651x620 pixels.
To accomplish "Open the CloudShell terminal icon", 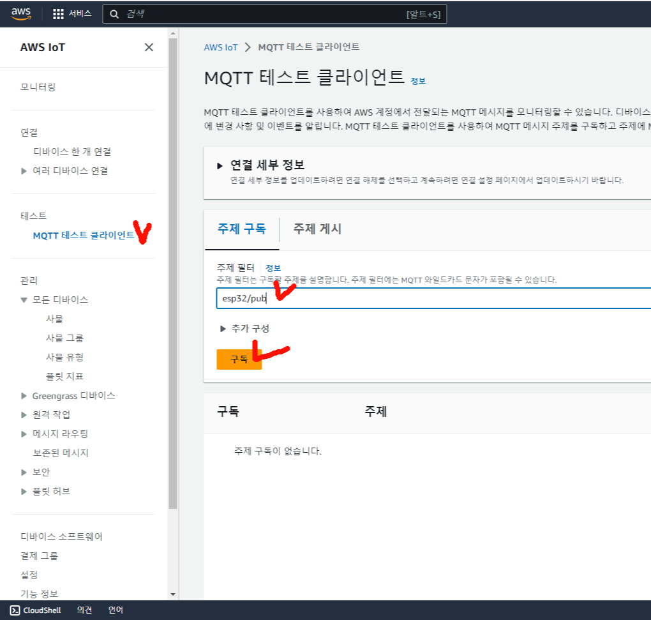I will (15, 610).
